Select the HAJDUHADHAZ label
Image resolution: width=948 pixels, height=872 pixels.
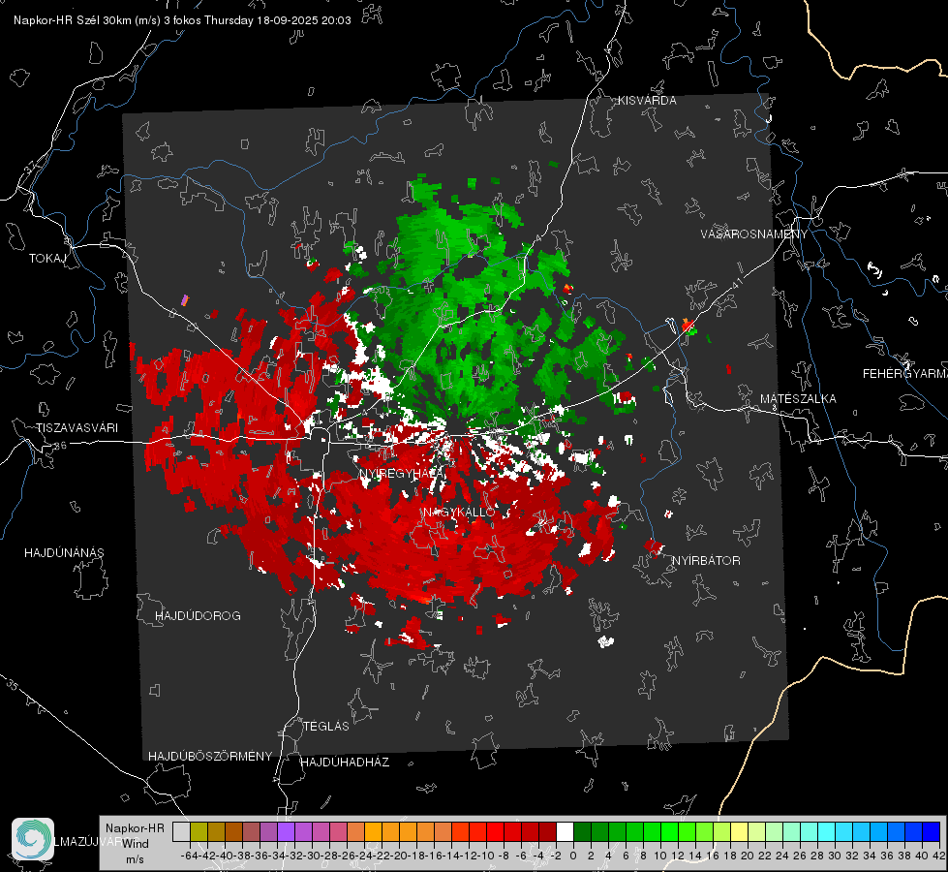click(x=345, y=763)
